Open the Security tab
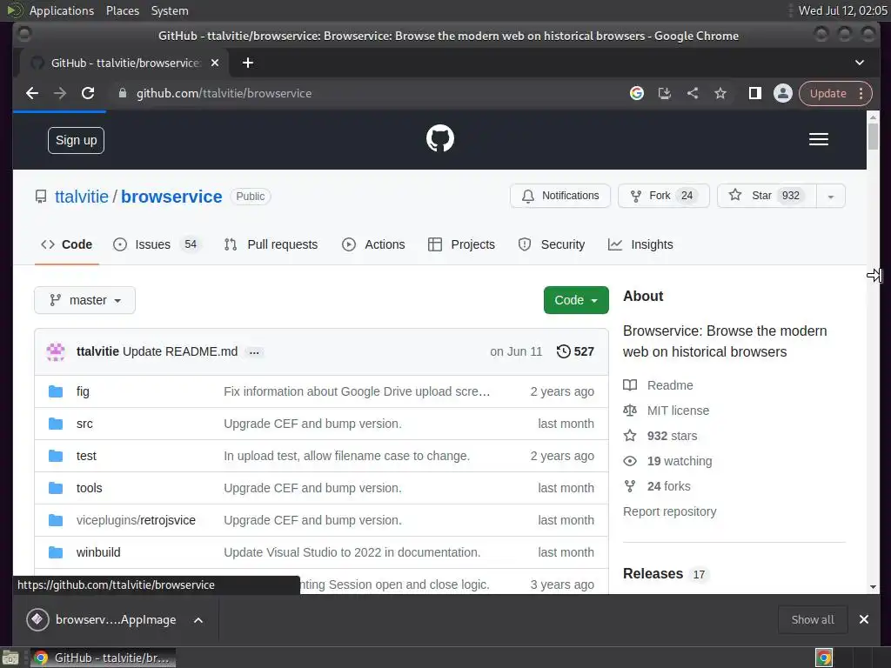The width and height of the screenshot is (891, 668). coord(551,244)
